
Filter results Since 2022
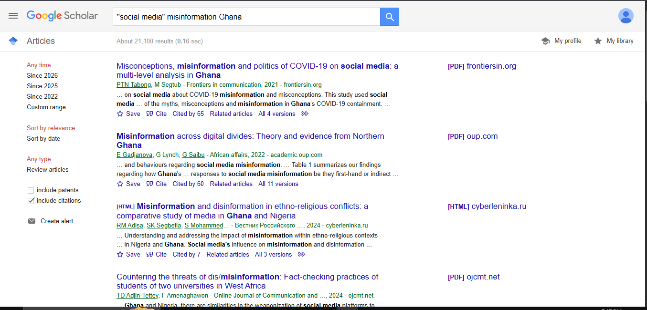42,96
